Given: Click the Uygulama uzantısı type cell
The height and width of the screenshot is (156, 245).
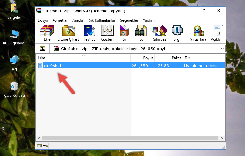Looking at the screenshot, I should coord(202,66).
